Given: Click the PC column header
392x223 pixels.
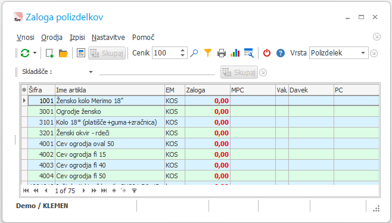Looking at the screenshot, I should 356,90.
